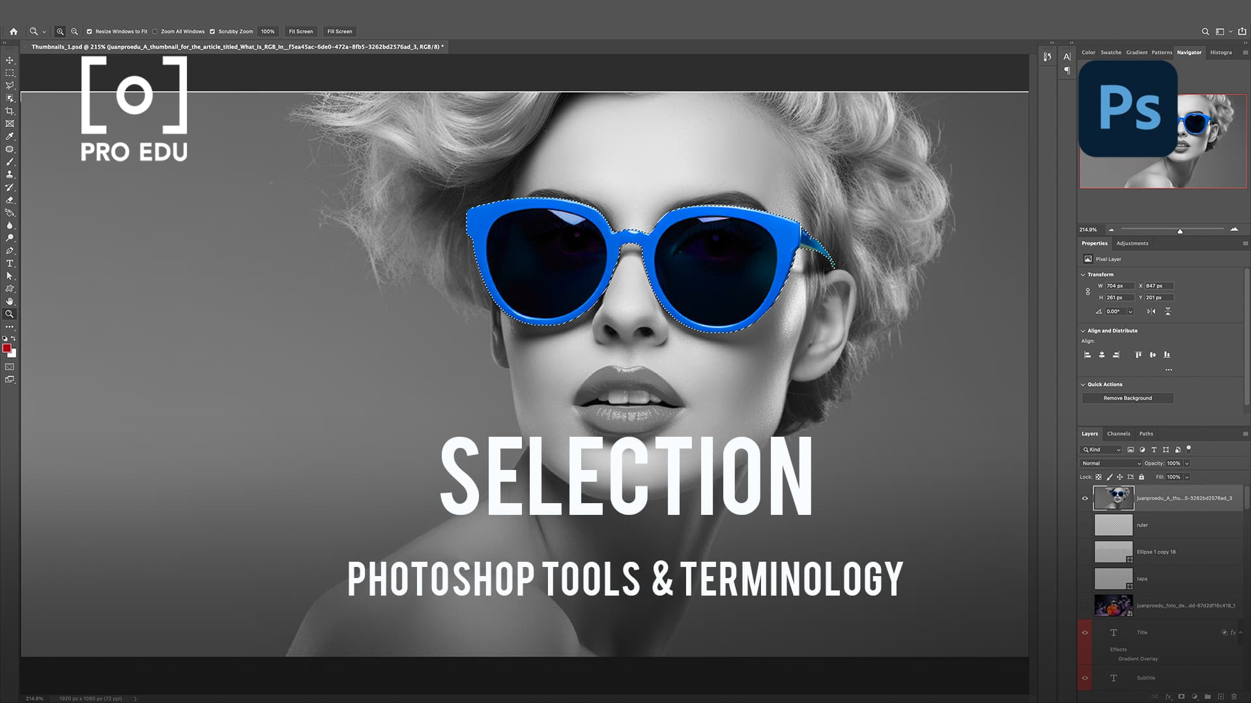Collapse the Transform section in Properties
1251x703 pixels.
(x=1084, y=274)
